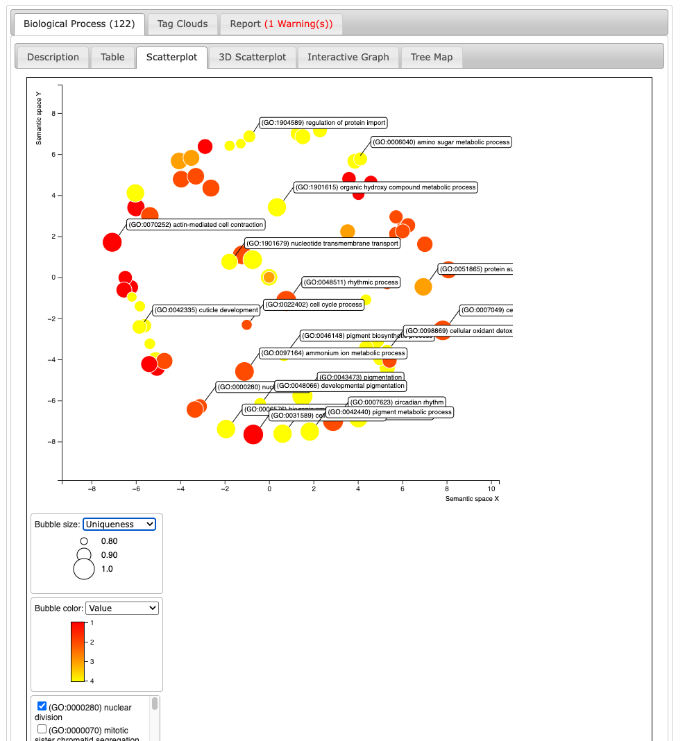
Task: Select the amino sugar metabolic process label
Action: [441, 142]
